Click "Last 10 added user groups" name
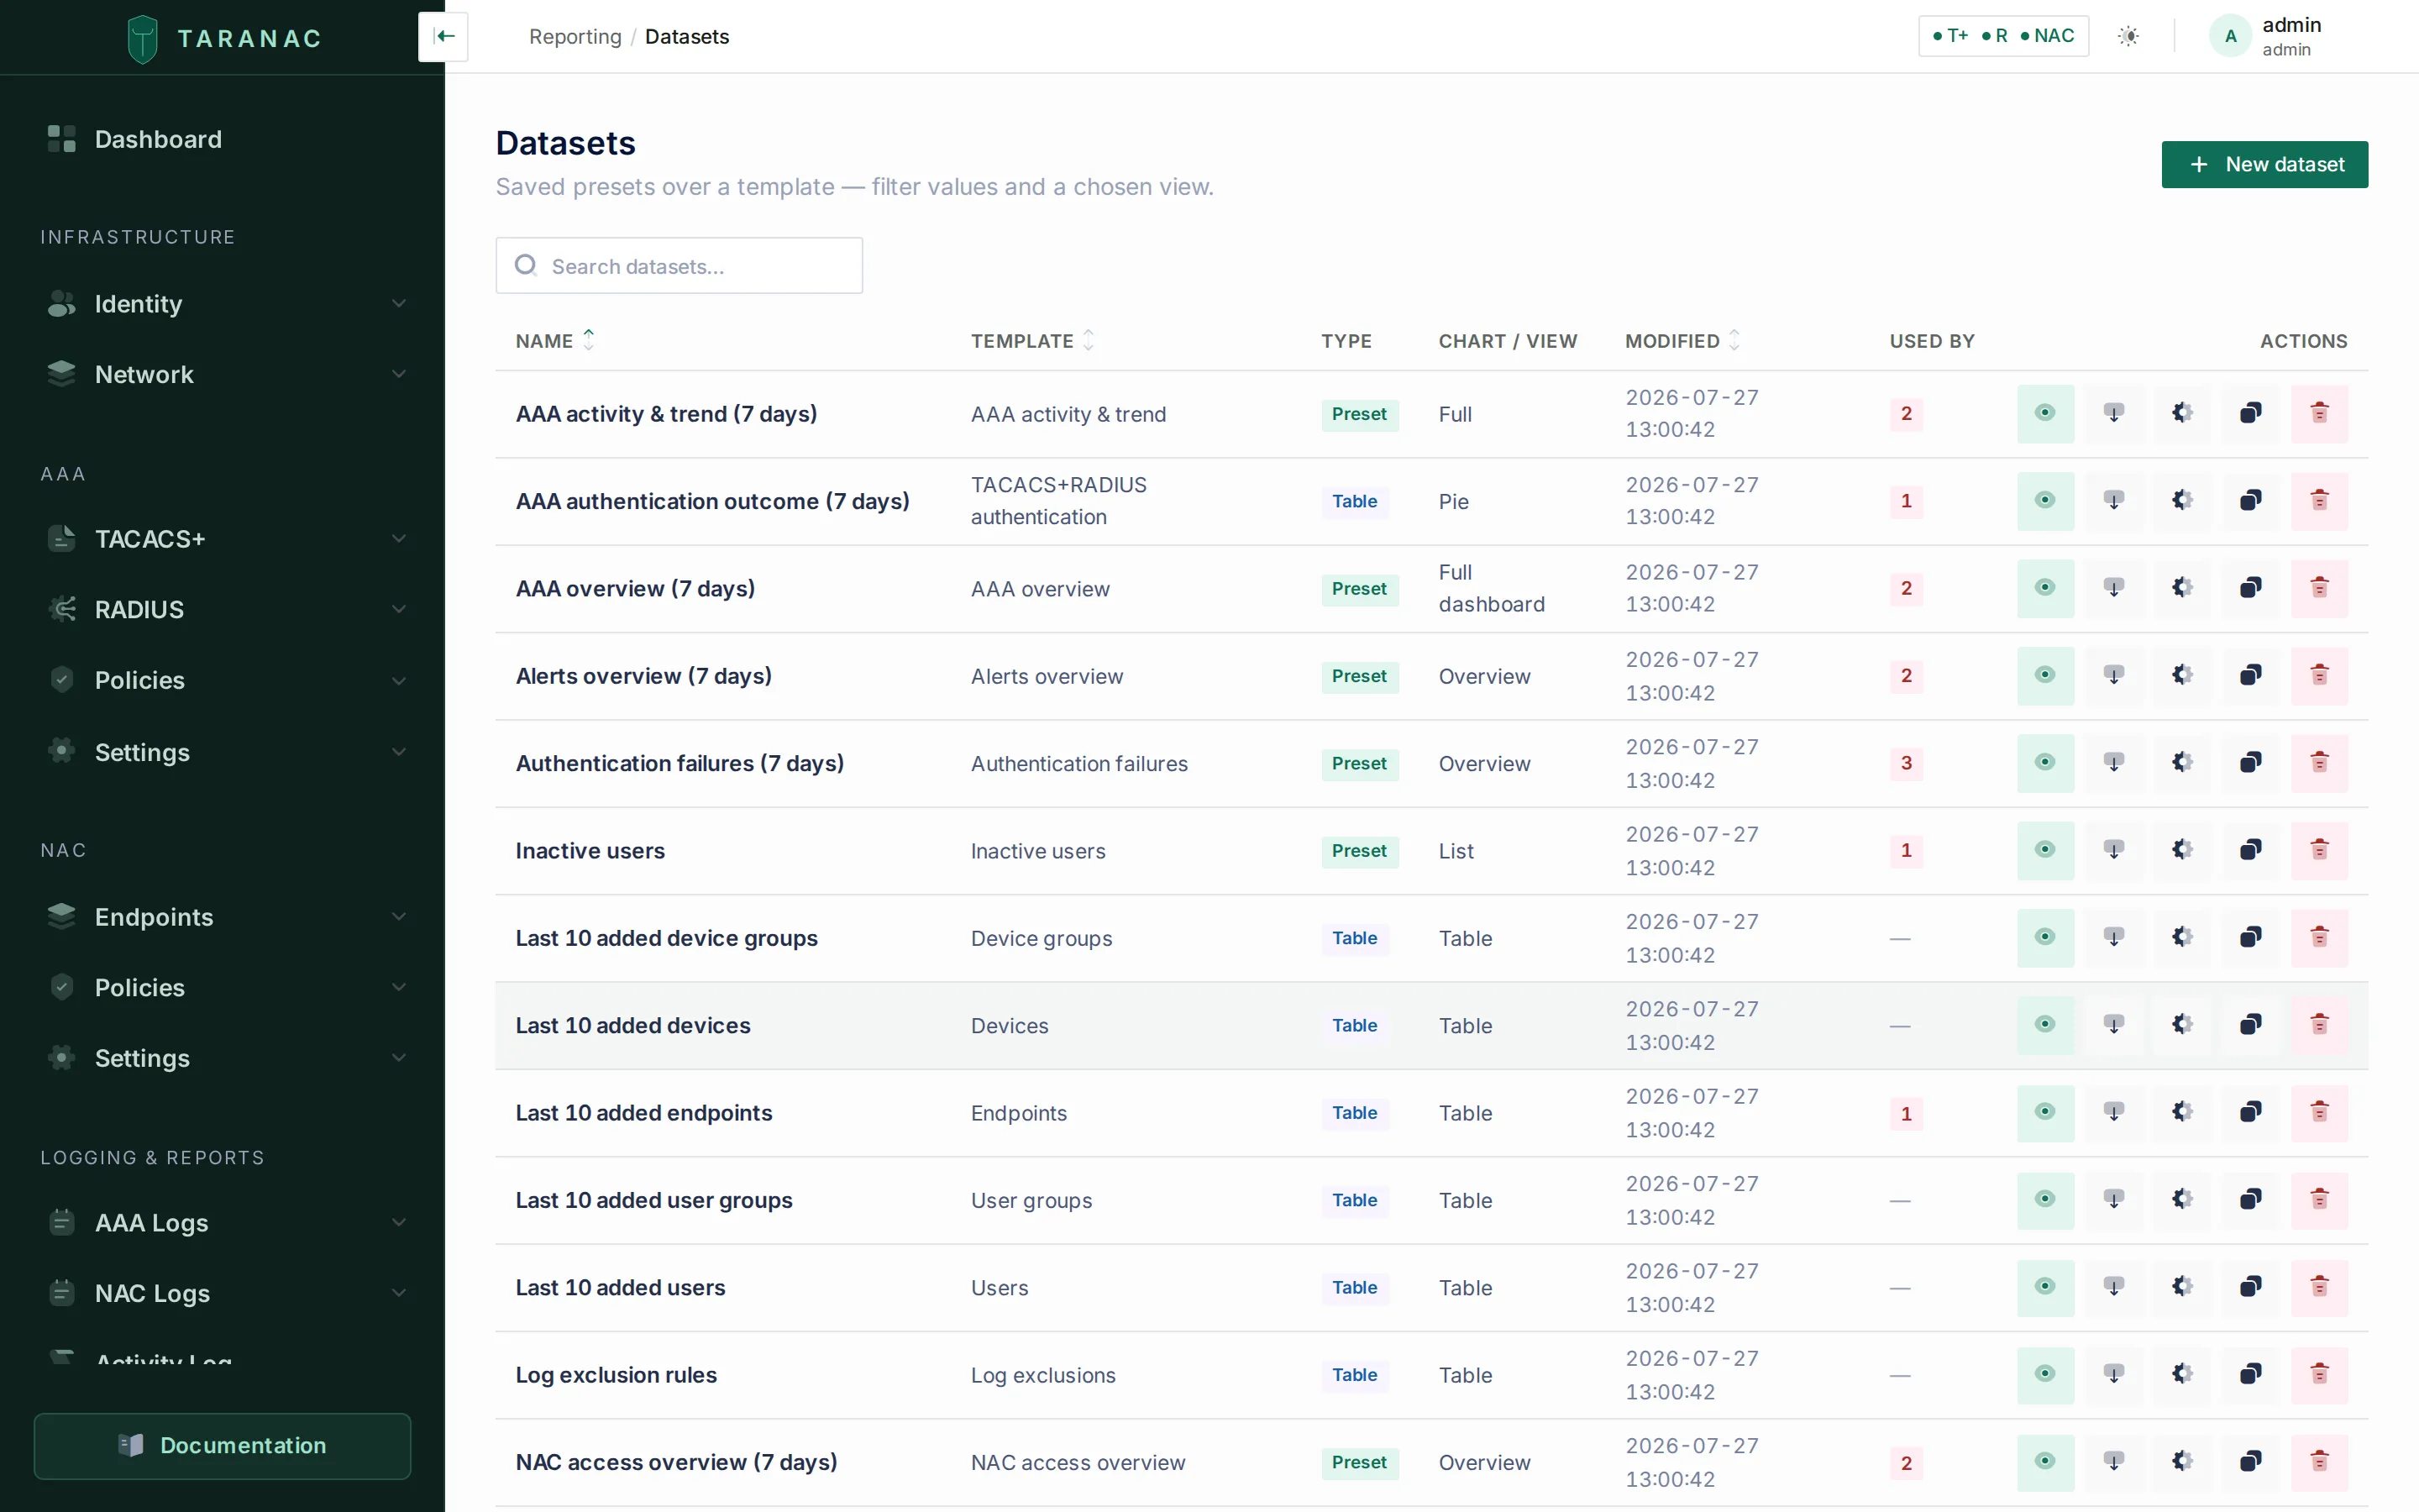Screen dimensions: 2419x1512 point(653,1200)
